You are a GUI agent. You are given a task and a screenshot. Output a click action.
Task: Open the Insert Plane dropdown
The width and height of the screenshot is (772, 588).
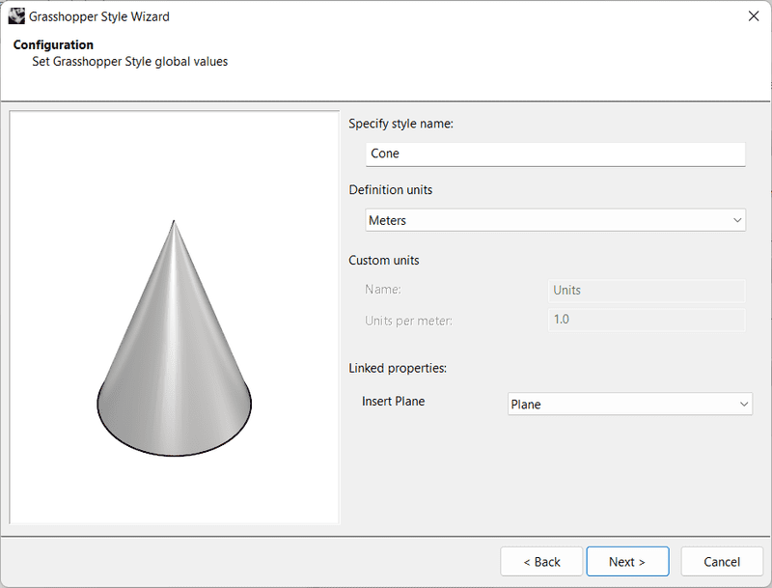pos(630,404)
